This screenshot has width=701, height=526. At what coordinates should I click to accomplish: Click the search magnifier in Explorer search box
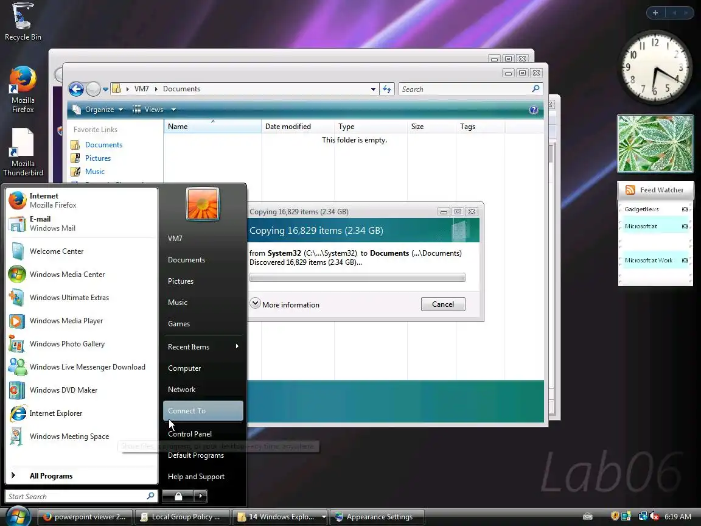click(x=535, y=89)
